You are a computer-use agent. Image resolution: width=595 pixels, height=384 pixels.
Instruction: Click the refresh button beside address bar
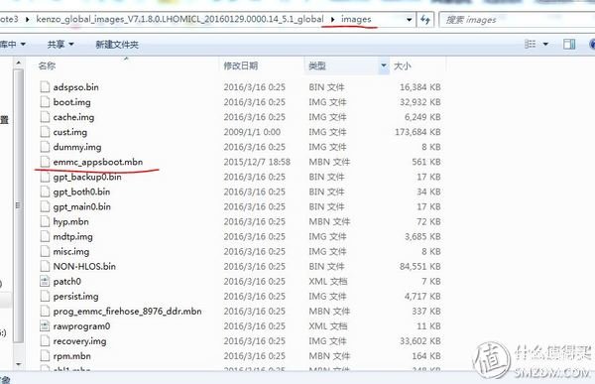[425, 20]
